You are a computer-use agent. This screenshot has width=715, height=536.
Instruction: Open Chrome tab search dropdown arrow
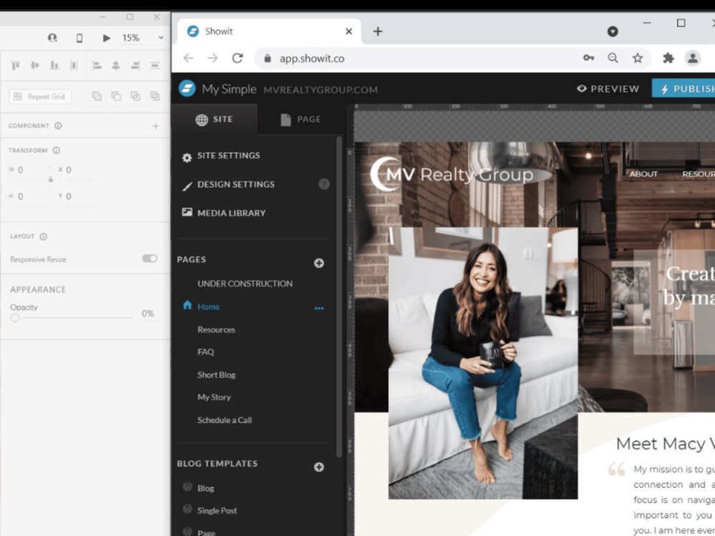[x=613, y=31]
